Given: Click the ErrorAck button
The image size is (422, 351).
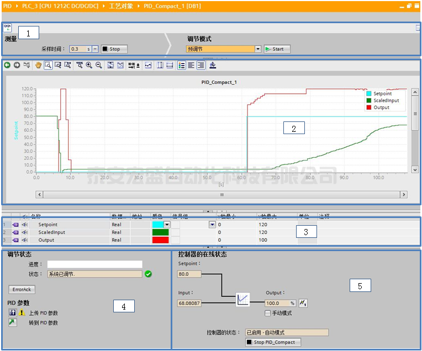Looking at the screenshot, I should click(21, 289).
